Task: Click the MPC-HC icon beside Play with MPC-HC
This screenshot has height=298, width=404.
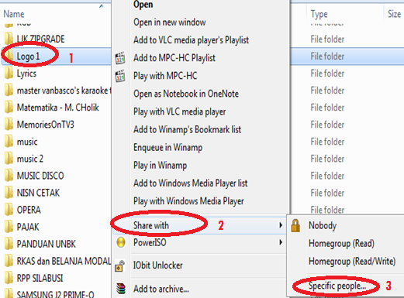Action: click(120, 76)
